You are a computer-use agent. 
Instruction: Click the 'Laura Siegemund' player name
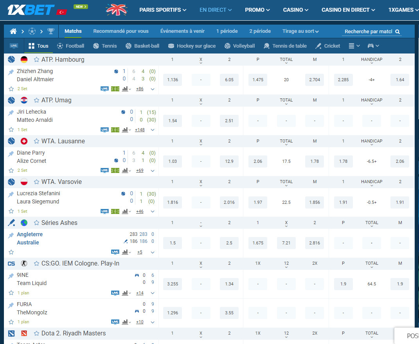[x=38, y=201]
